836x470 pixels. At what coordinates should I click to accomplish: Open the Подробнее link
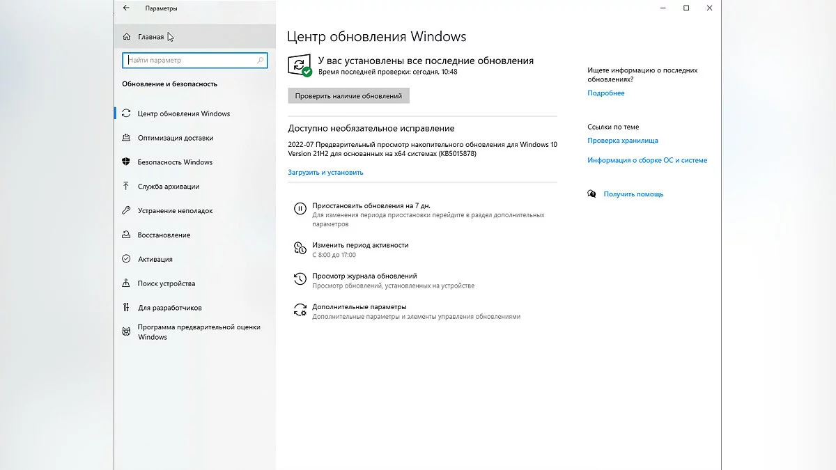coord(605,93)
